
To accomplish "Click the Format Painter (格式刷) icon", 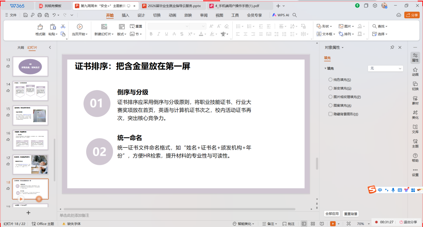I will pos(40,27).
